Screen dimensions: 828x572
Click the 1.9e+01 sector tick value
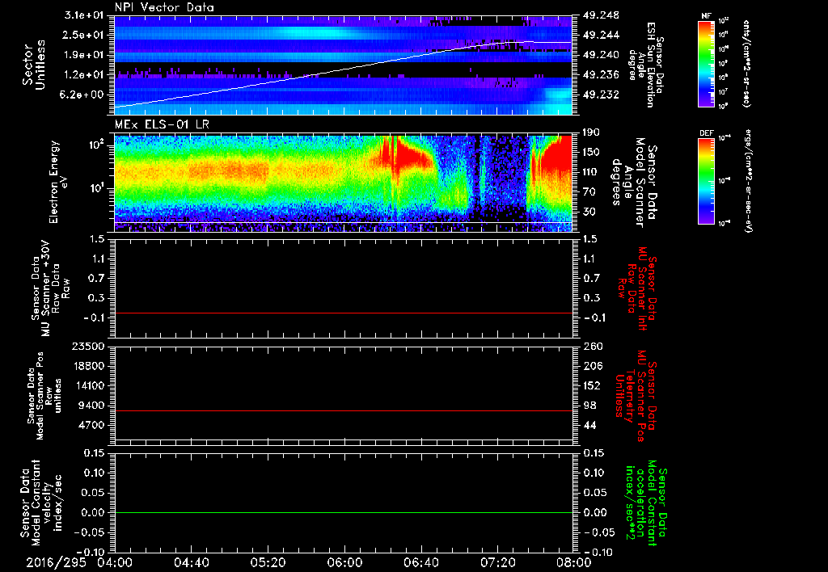(x=84, y=55)
